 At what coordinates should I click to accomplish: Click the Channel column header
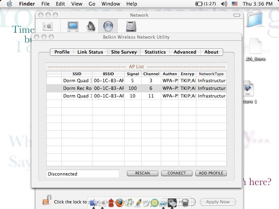click(x=151, y=74)
